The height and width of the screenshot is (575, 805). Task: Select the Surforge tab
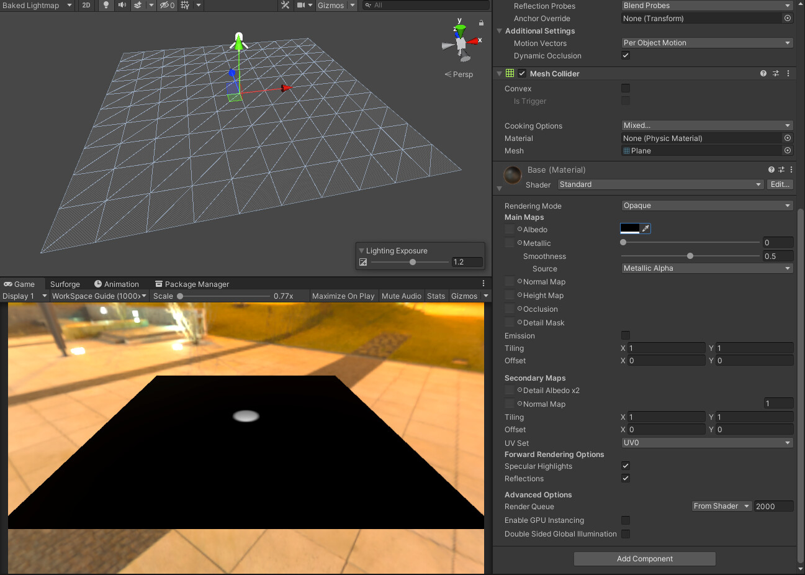point(65,284)
